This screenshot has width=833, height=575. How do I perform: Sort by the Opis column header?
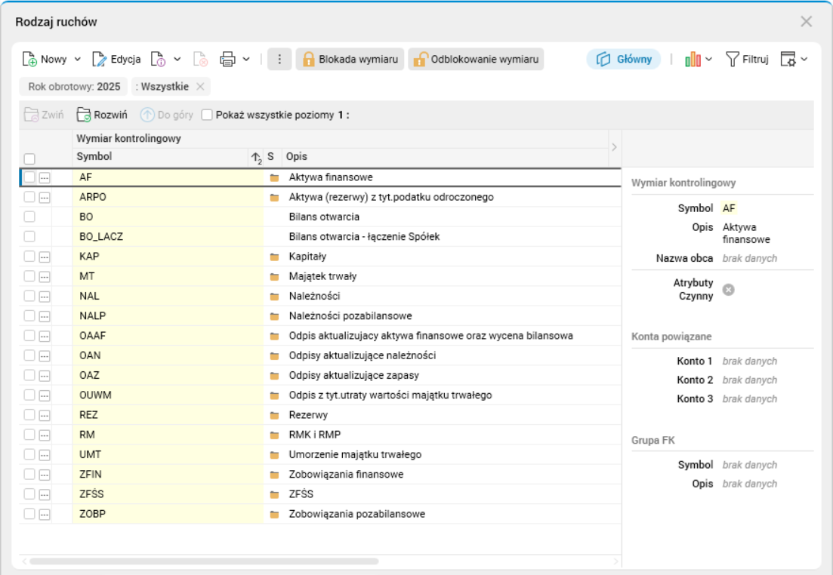297,156
